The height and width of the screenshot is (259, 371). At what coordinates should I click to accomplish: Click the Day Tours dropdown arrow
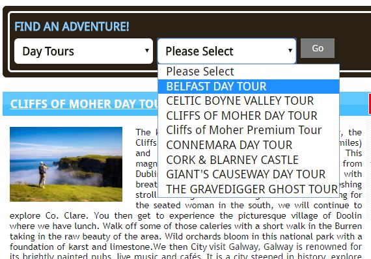coord(147,50)
